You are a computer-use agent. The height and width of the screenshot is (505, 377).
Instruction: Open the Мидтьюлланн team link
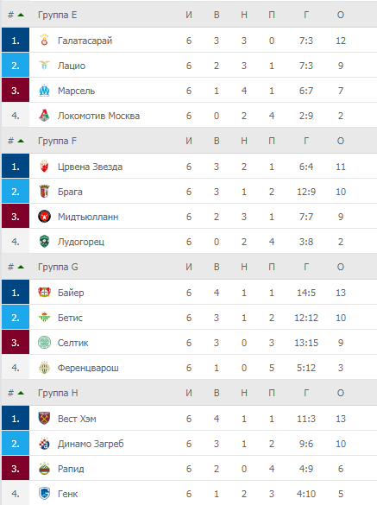pyautogui.click(x=88, y=217)
